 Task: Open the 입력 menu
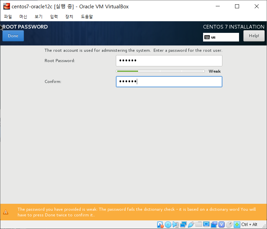click(x=54, y=17)
